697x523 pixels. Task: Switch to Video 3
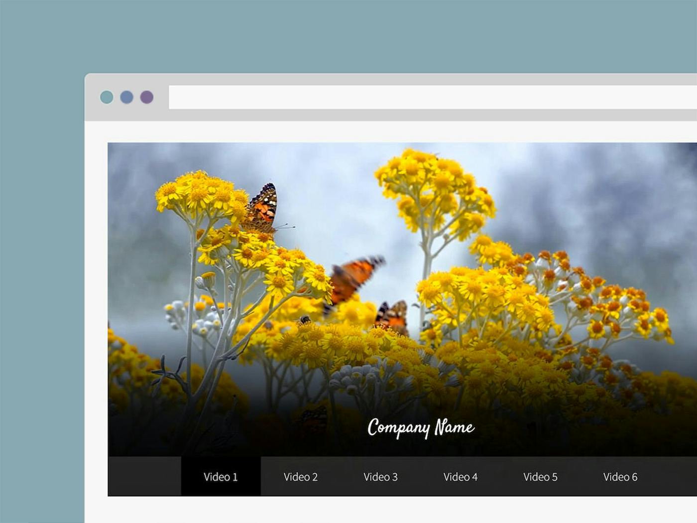coord(380,477)
